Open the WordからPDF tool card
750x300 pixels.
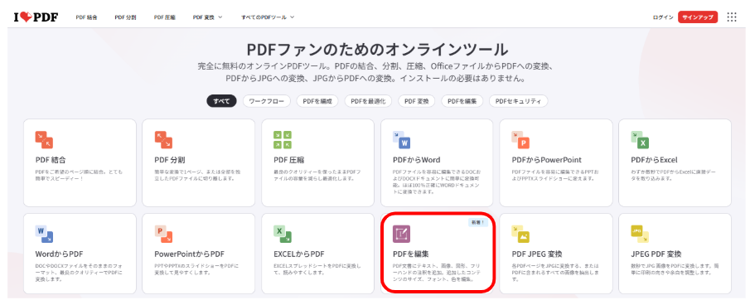point(80,253)
